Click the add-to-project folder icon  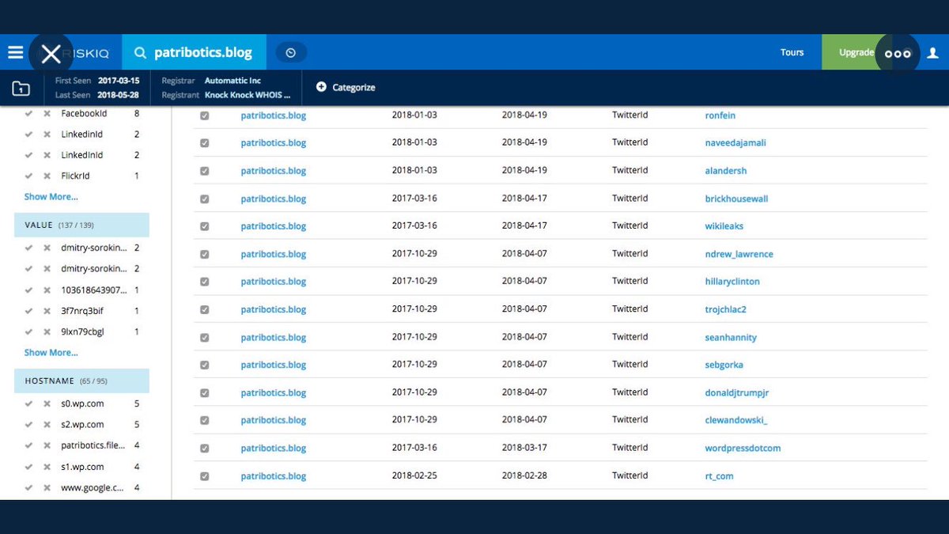pyautogui.click(x=21, y=88)
